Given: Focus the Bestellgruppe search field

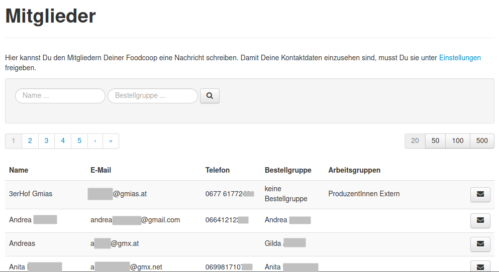Looking at the screenshot, I should coord(153,95).
